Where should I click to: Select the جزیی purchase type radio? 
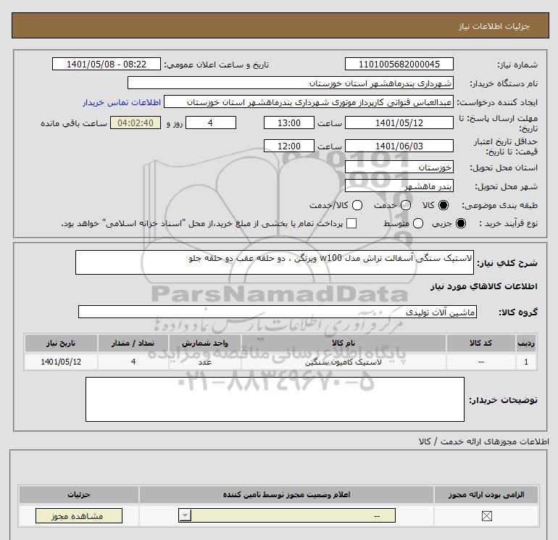[461, 223]
